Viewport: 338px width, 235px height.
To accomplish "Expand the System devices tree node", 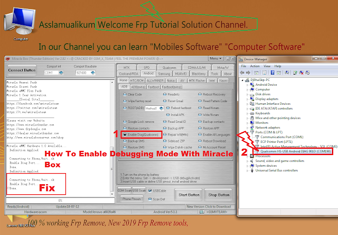I will click(248, 166).
